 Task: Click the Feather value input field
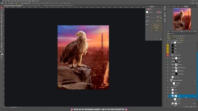tap(159, 21)
